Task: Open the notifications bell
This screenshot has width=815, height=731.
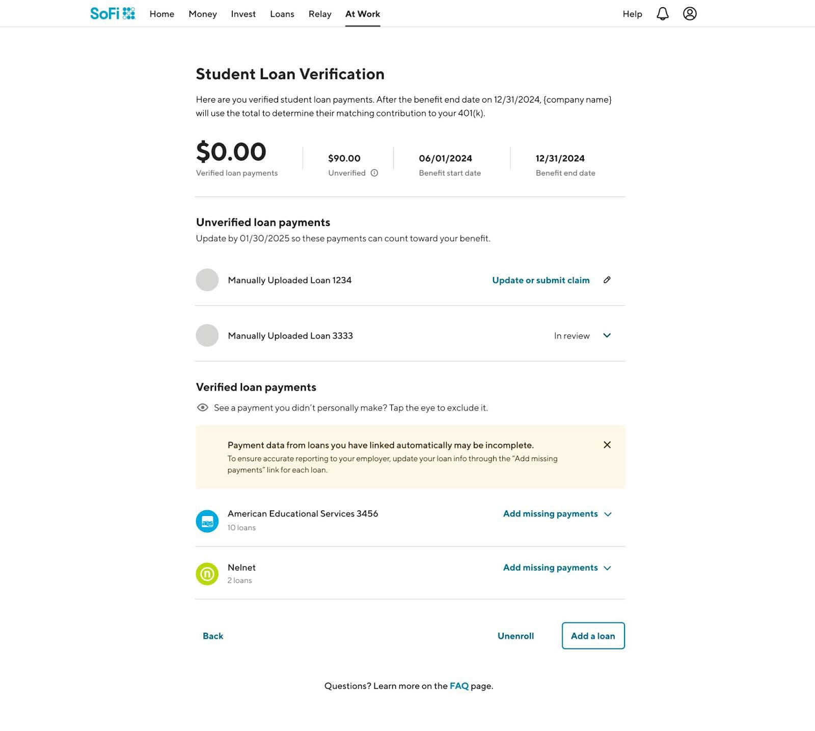Action: tap(662, 14)
